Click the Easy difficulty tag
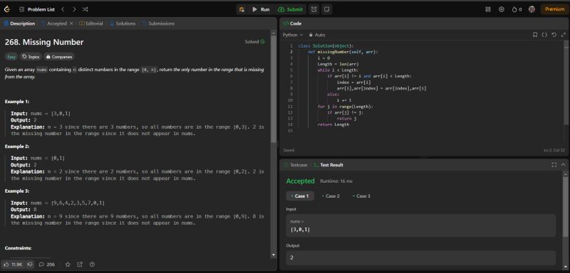Image resolution: width=570 pixels, height=273 pixels. (x=11, y=57)
